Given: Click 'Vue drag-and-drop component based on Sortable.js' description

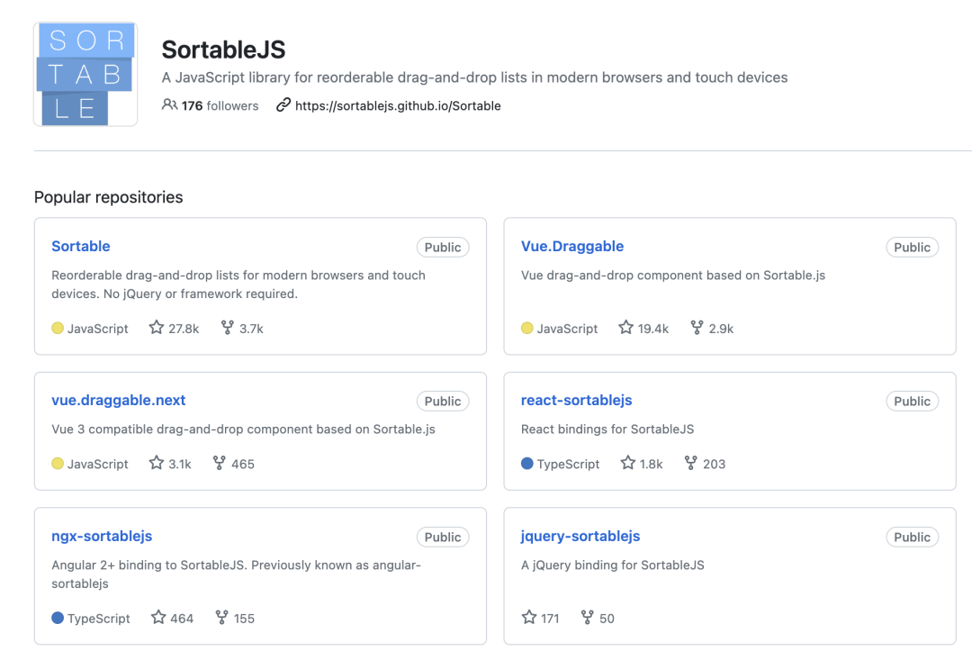Looking at the screenshot, I should pos(673,276).
